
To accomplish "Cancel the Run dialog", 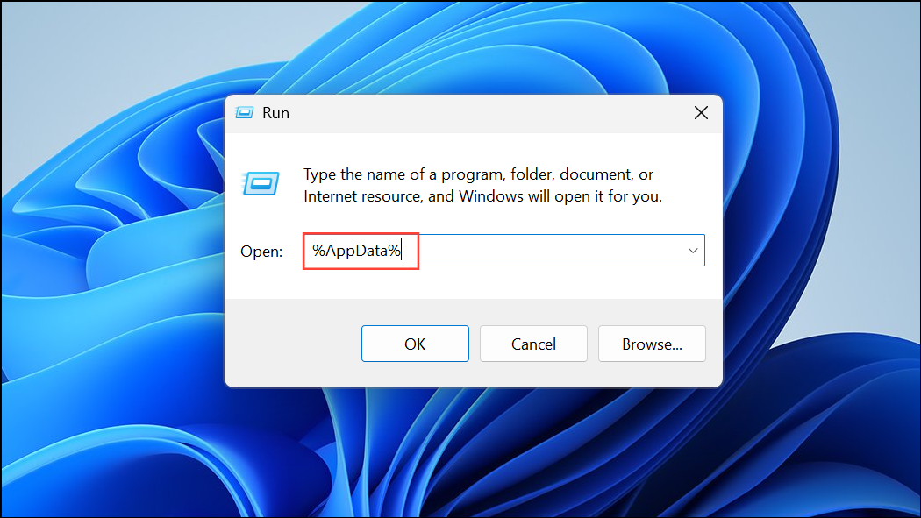I will pyautogui.click(x=533, y=344).
